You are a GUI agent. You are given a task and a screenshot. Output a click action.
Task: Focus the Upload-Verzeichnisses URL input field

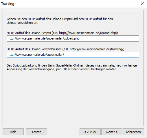(x=73, y=55)
